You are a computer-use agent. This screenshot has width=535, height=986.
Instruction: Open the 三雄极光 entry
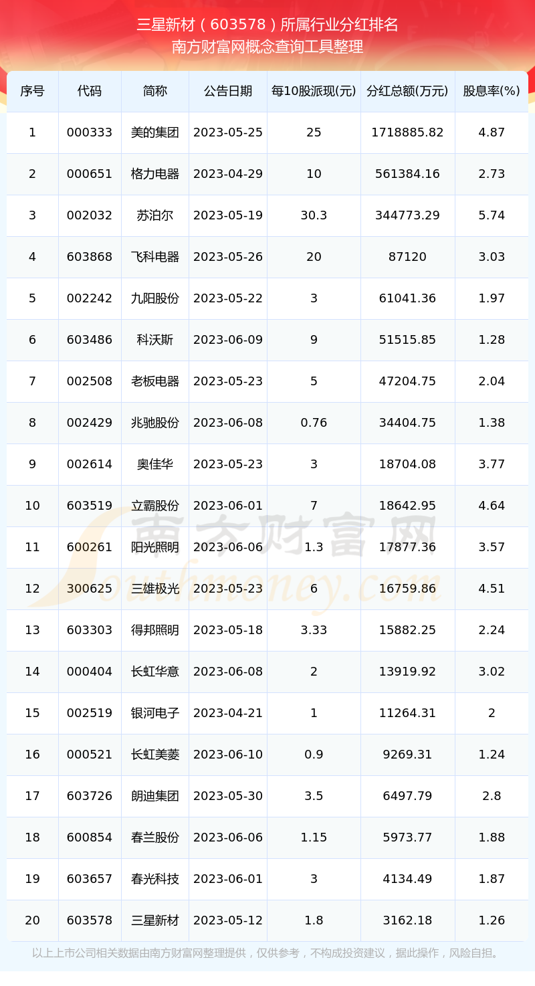pyautogui.click(x=155, y=589)
